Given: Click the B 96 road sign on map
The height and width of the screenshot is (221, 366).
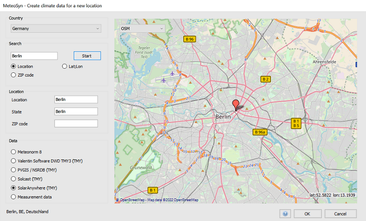Looking at the screenshot, I should [x=189, y=39].
